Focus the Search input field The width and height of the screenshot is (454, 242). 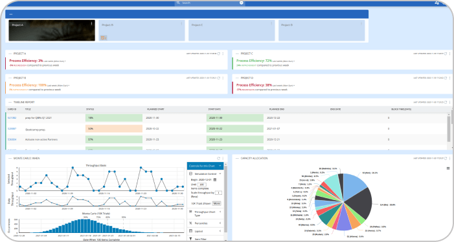click(210, 3)
